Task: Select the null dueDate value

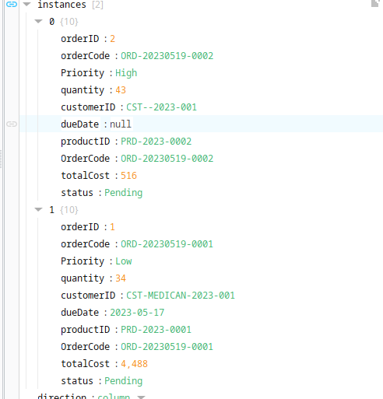Action: [x=121, y=124]
